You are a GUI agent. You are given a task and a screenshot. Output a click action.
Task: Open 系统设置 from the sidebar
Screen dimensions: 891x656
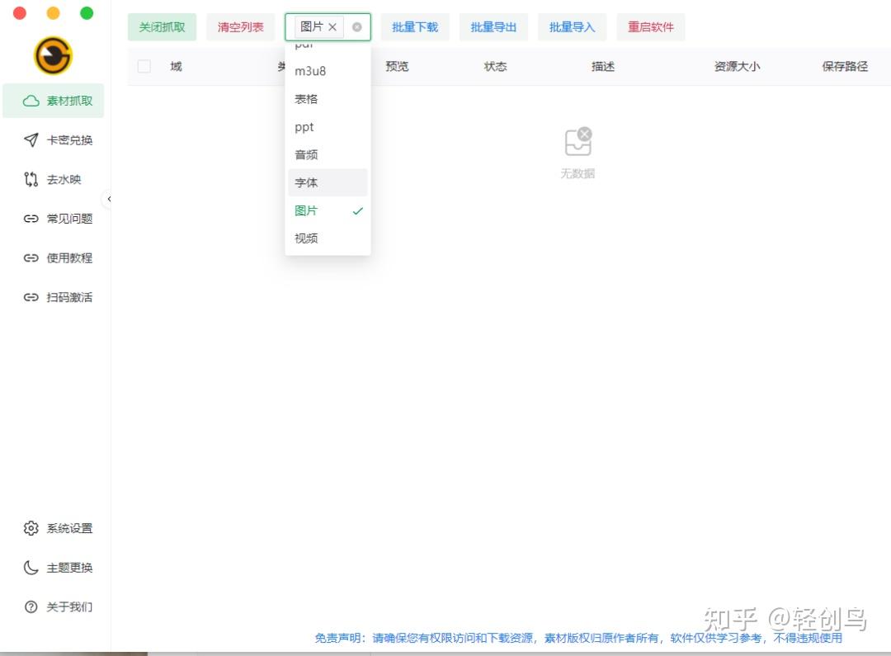tap(54, 528)
